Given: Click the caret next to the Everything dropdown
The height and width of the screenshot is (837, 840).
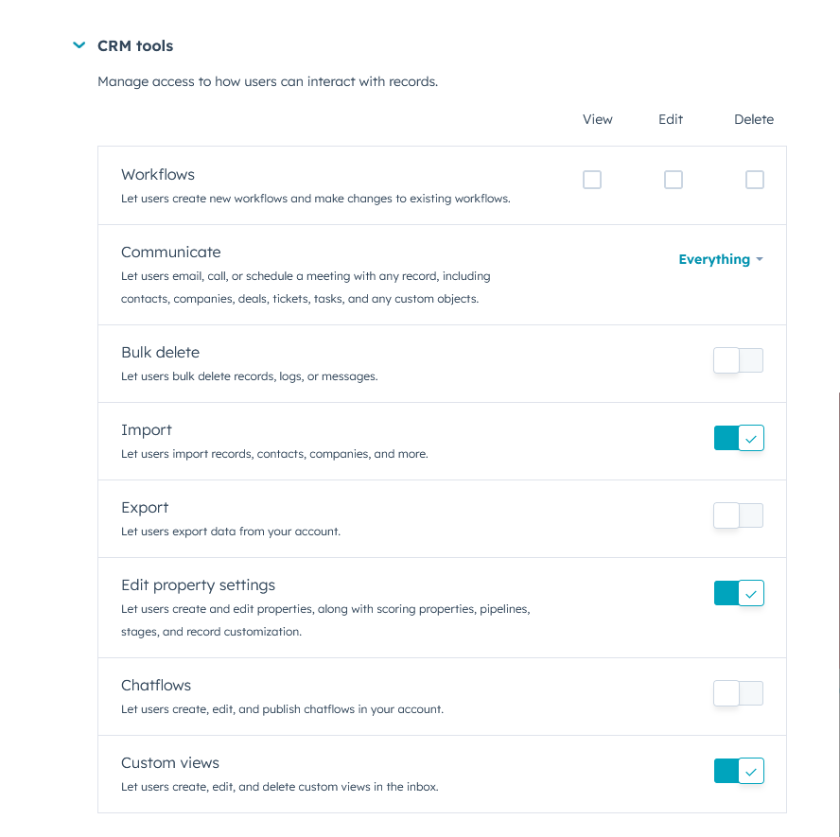Looking at the screenshot, I should click(x=759, y=259).
